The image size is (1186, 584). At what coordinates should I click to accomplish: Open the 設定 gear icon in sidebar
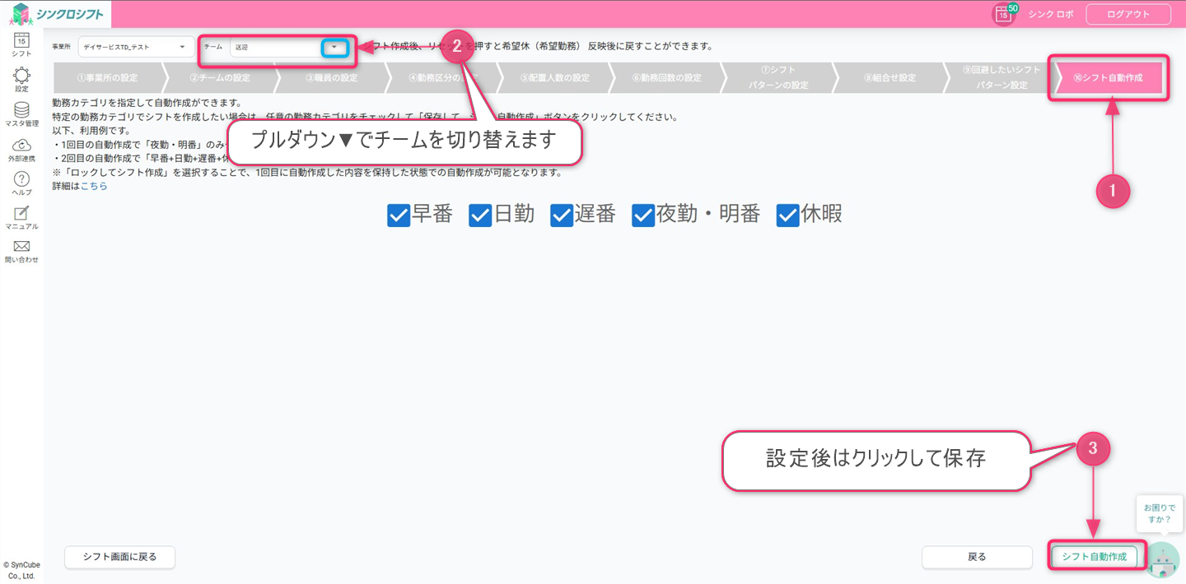21,76
